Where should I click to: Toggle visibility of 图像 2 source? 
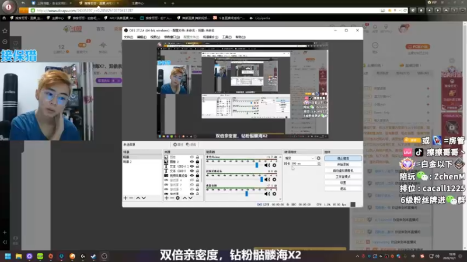(x=192, y=162)
